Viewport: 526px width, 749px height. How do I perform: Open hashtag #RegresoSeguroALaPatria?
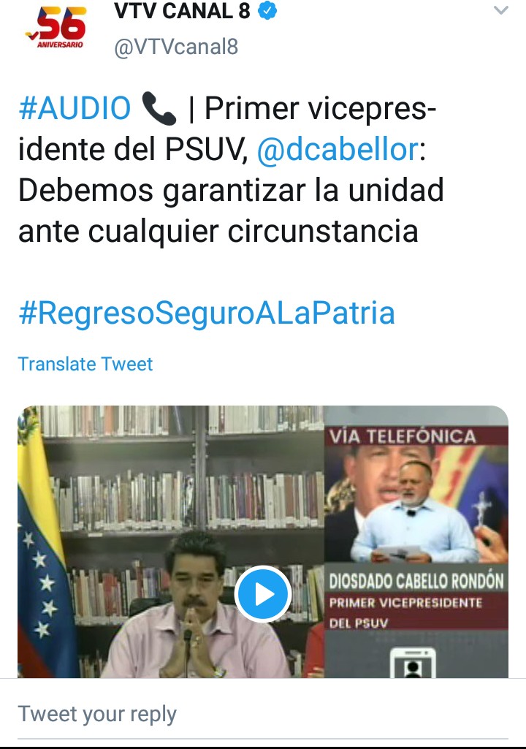coord(207,313)
